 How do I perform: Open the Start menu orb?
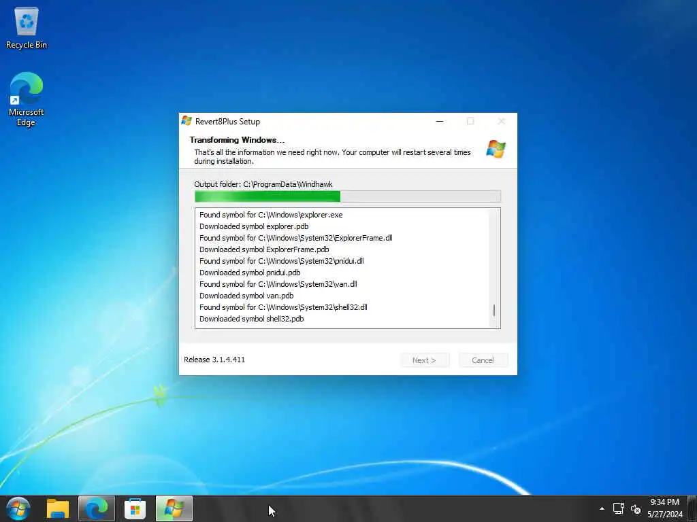tap(18, 508)
